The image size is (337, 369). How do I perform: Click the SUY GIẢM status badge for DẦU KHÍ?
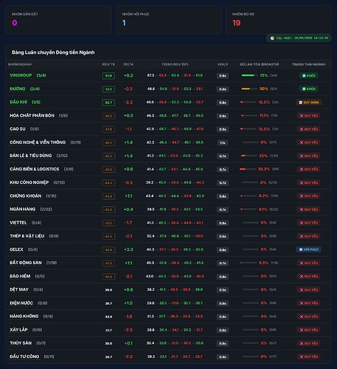pos(309,103)
